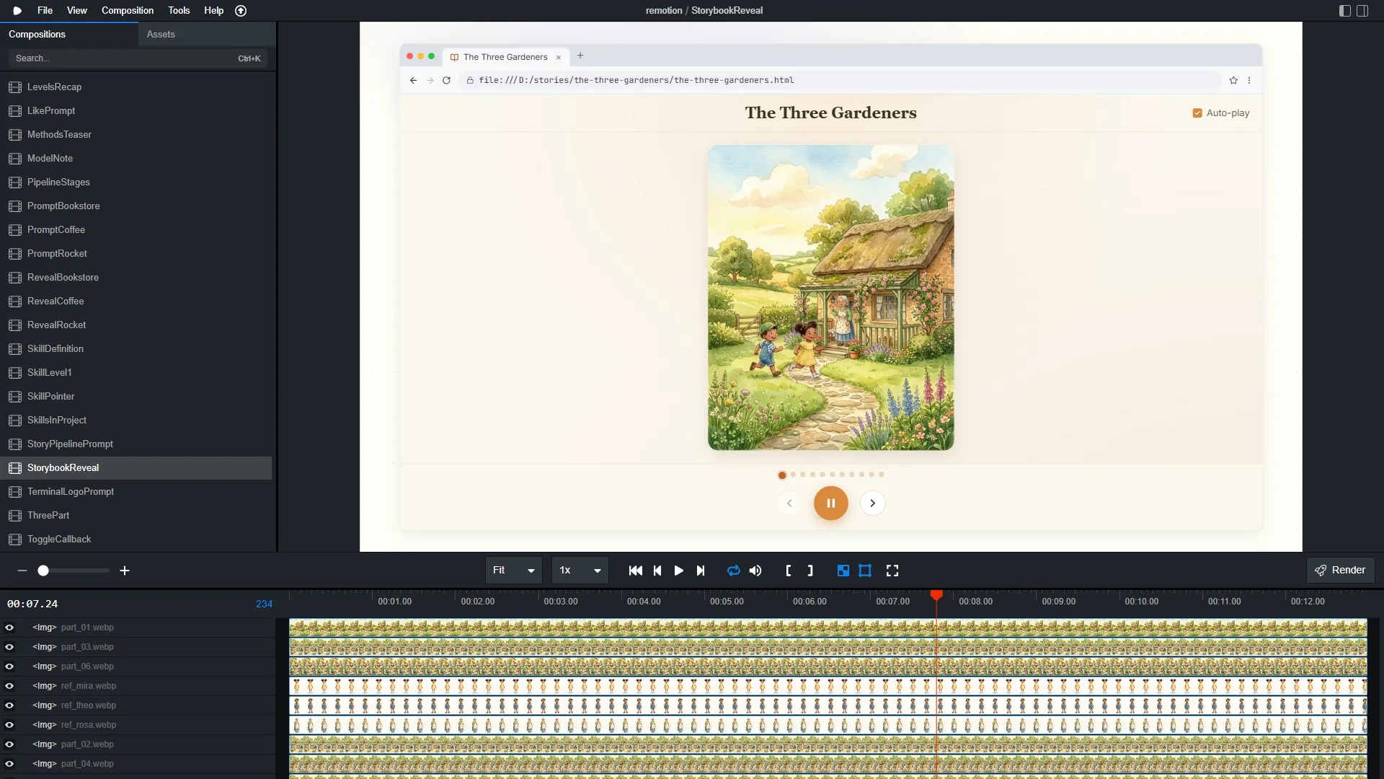Open the Composition menu

(128, 11)
